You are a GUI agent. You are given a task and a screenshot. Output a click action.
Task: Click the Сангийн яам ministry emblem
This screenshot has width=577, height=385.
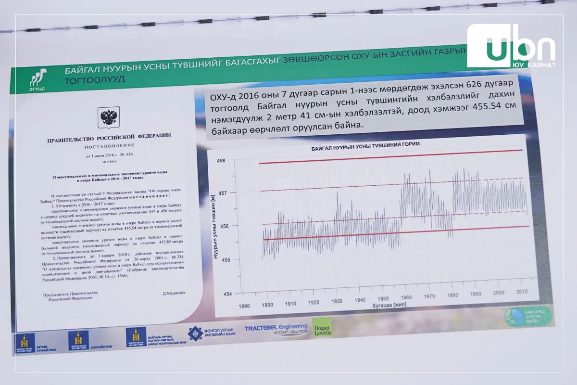tap(78, 339)
